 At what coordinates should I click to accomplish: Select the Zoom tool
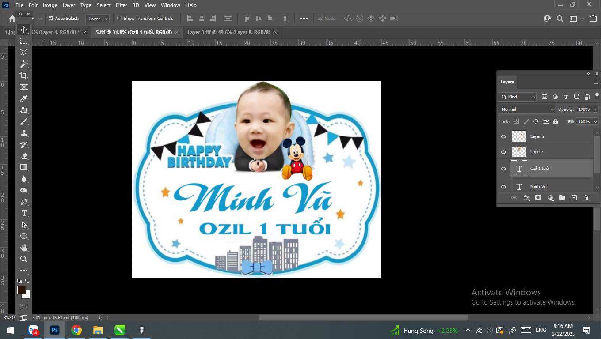(24, 259)
